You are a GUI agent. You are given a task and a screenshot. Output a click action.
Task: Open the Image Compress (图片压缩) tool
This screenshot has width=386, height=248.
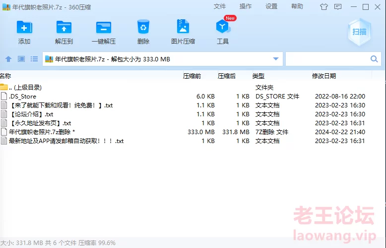[x=183, y=28]
